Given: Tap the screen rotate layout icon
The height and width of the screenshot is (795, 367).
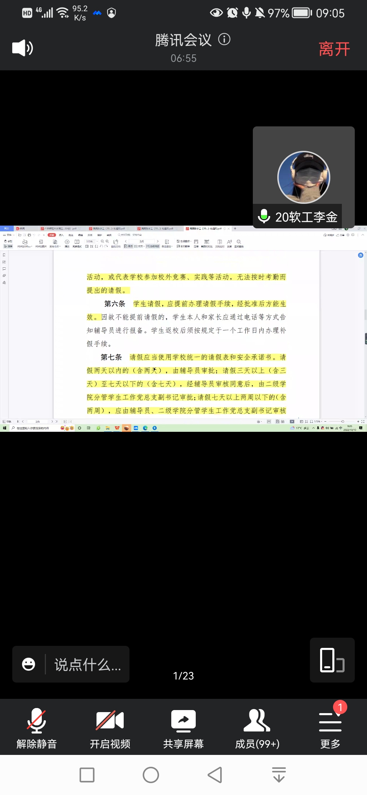Looking at the screenshot, I should pyautogui.click(x=332, y=660).
